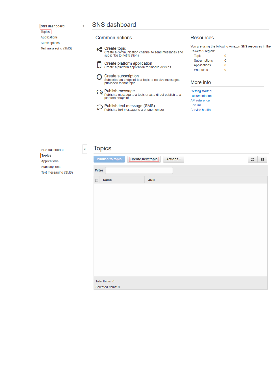Open Applications in the upper sidebar
This screenshot has width=275, height=383.
(49, 37)
